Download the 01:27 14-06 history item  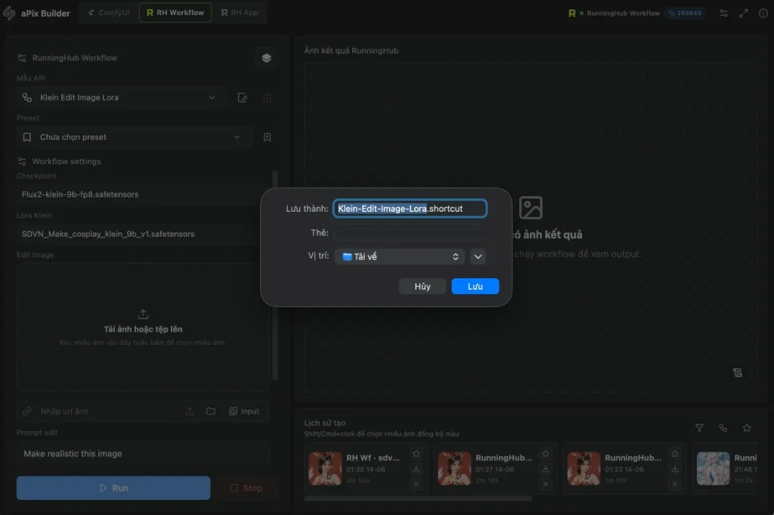(x=546, y=469)
